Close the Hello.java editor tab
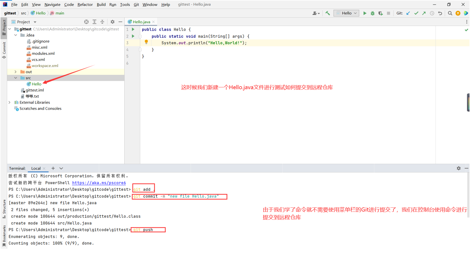Viewport: 470px width, 264px height. [x=154, y=22]
